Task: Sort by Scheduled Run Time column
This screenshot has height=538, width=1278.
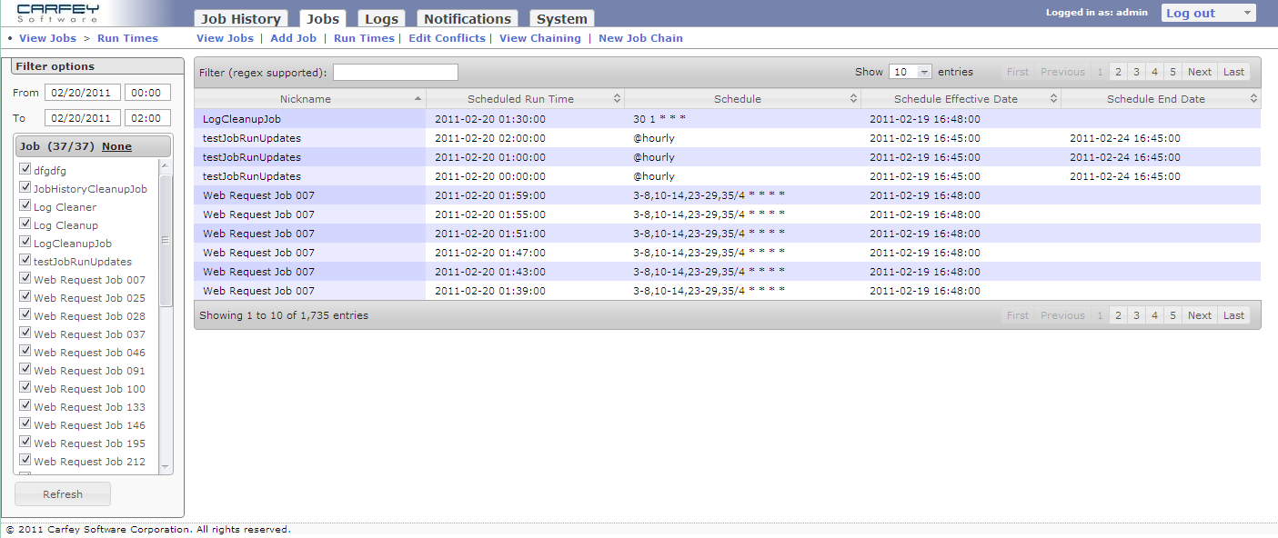Action: pos(520,99)
